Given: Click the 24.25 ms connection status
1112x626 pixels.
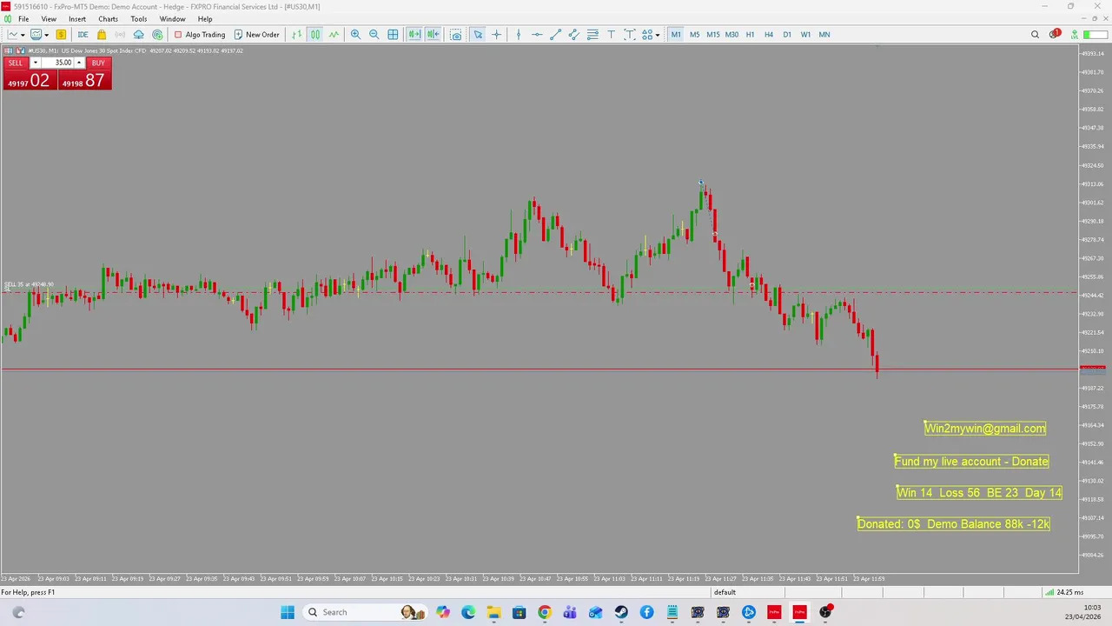Looking at the screenshot, I should tap(1063, 592).
